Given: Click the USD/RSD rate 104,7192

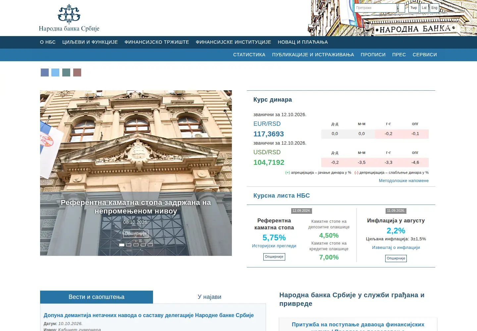Looking at the screenshot, I should [269, 163].
